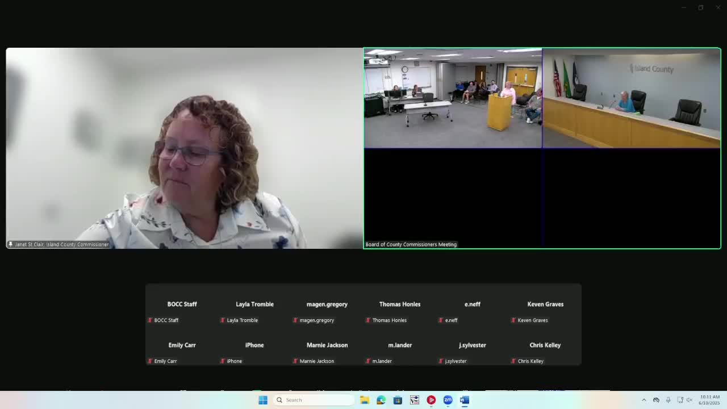Click the muted mic icon for j.sylvester

tap(441, 361)
